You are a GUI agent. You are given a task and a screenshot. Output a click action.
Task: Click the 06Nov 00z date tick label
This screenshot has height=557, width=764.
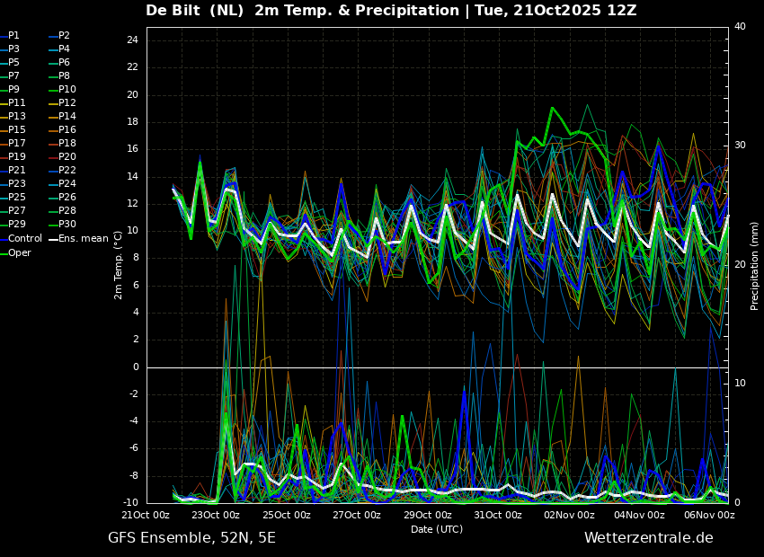coord(709,516)
